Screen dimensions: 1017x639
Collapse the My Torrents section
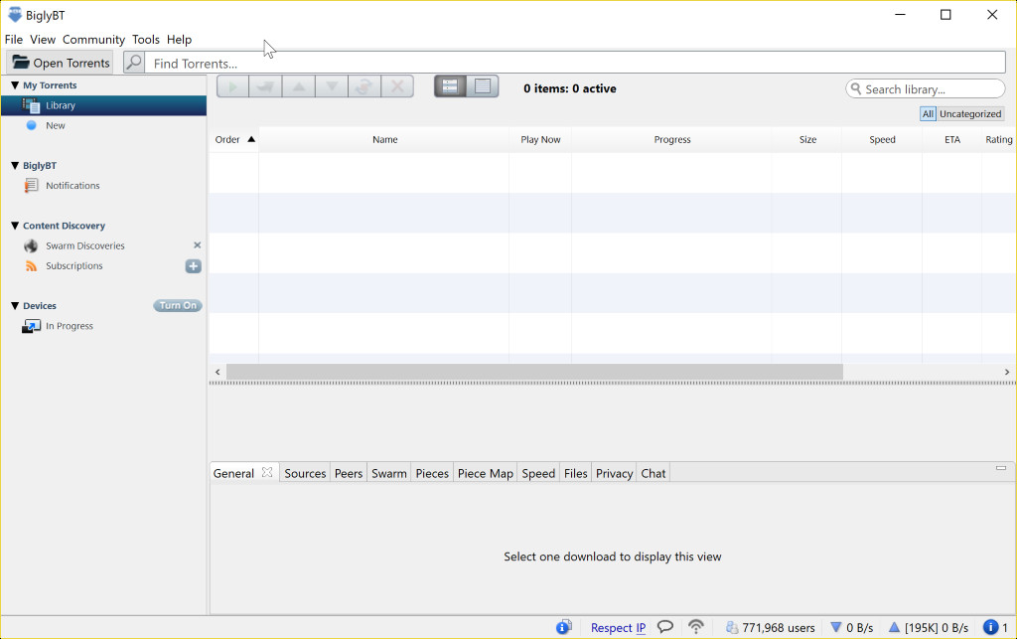coord(15,85)
